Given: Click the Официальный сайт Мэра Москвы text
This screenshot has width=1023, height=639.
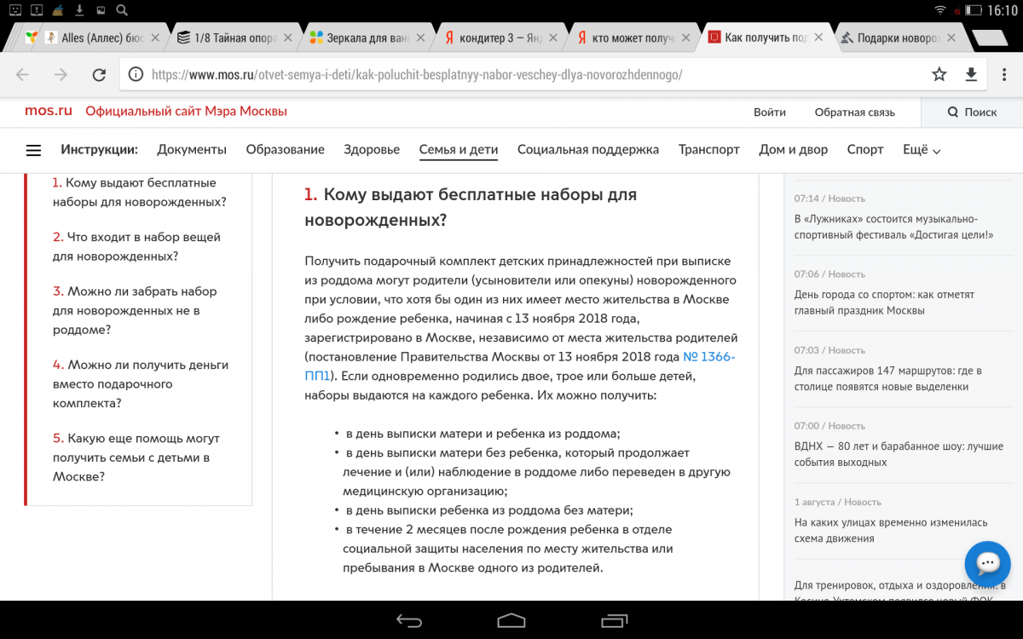Looking at the screenshot, I should (186, 112).
